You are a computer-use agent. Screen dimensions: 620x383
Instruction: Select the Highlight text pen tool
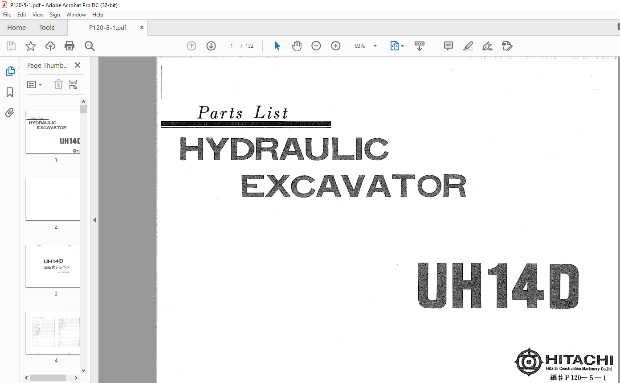468,46
